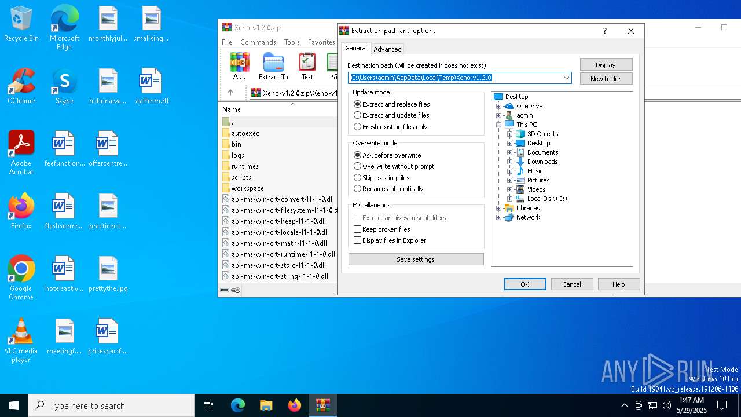
Task: Select Extract and update files option
Action: pyautogui.click(x=391, y=115)
